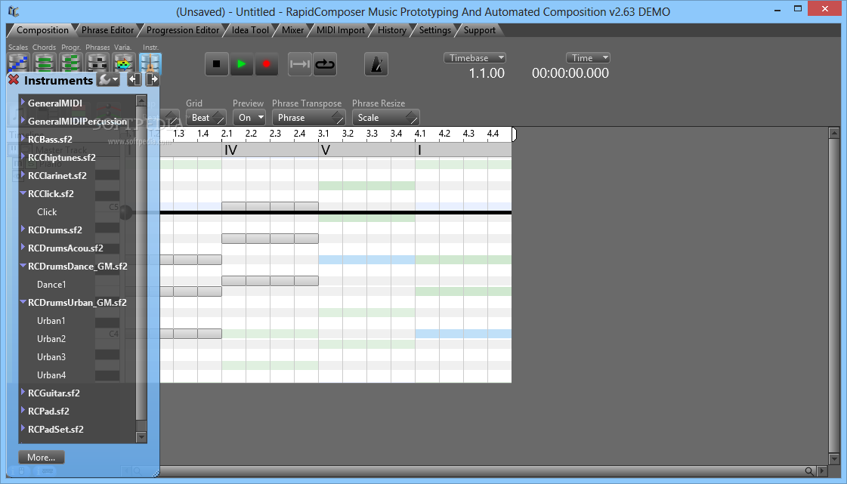
Task: Expand the RCBass.sf2 node
Action: coord(23,138)
